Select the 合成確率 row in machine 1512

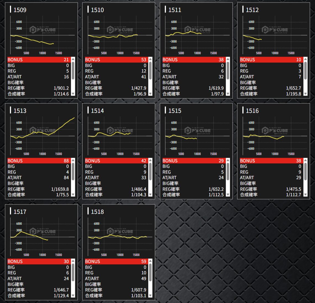coord(271,94)
